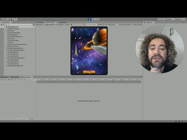Switch to the Console tab
Screen dimensions: 187x140
[x=15, y=77]
